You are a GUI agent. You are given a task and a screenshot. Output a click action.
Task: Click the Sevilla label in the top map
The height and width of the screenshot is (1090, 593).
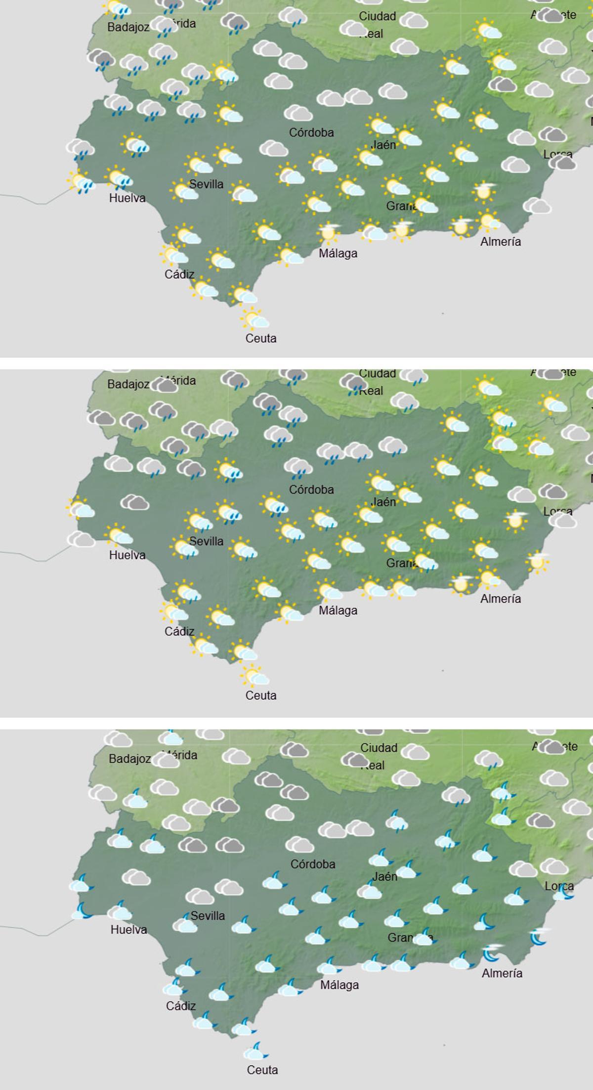click(x=206, y=184)
